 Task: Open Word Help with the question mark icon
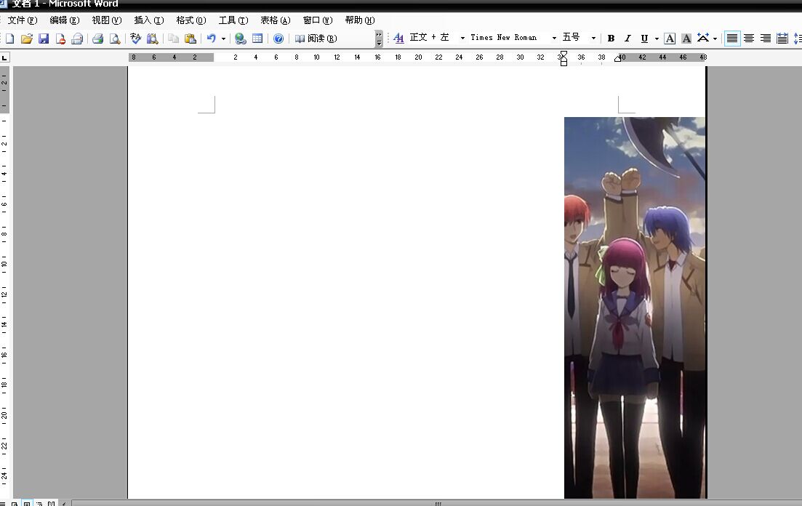point(278,39)
